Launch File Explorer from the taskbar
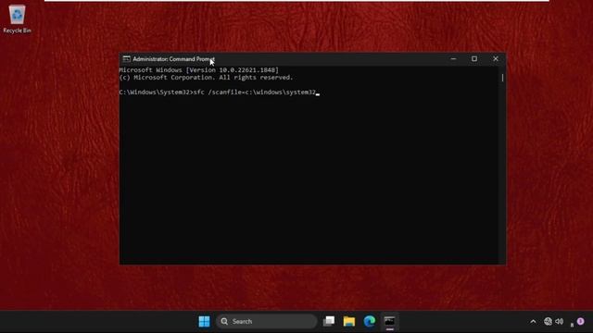 (x=349, y=321)
